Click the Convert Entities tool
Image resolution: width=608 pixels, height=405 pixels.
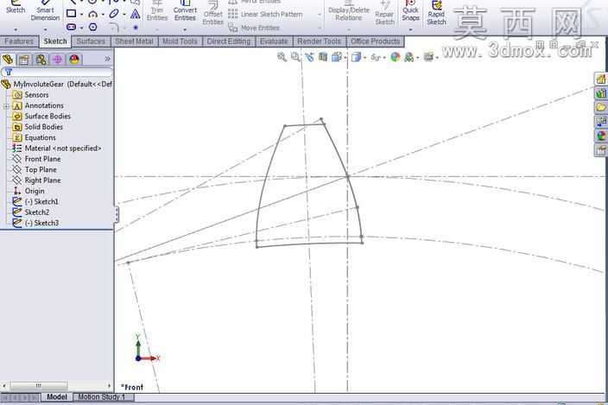(x=185, y=11)
